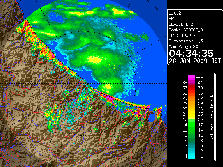This screenshot has width=223, height=167.
Task: Select the "Elevation:-0.5" value
Action: click(186, 41)
